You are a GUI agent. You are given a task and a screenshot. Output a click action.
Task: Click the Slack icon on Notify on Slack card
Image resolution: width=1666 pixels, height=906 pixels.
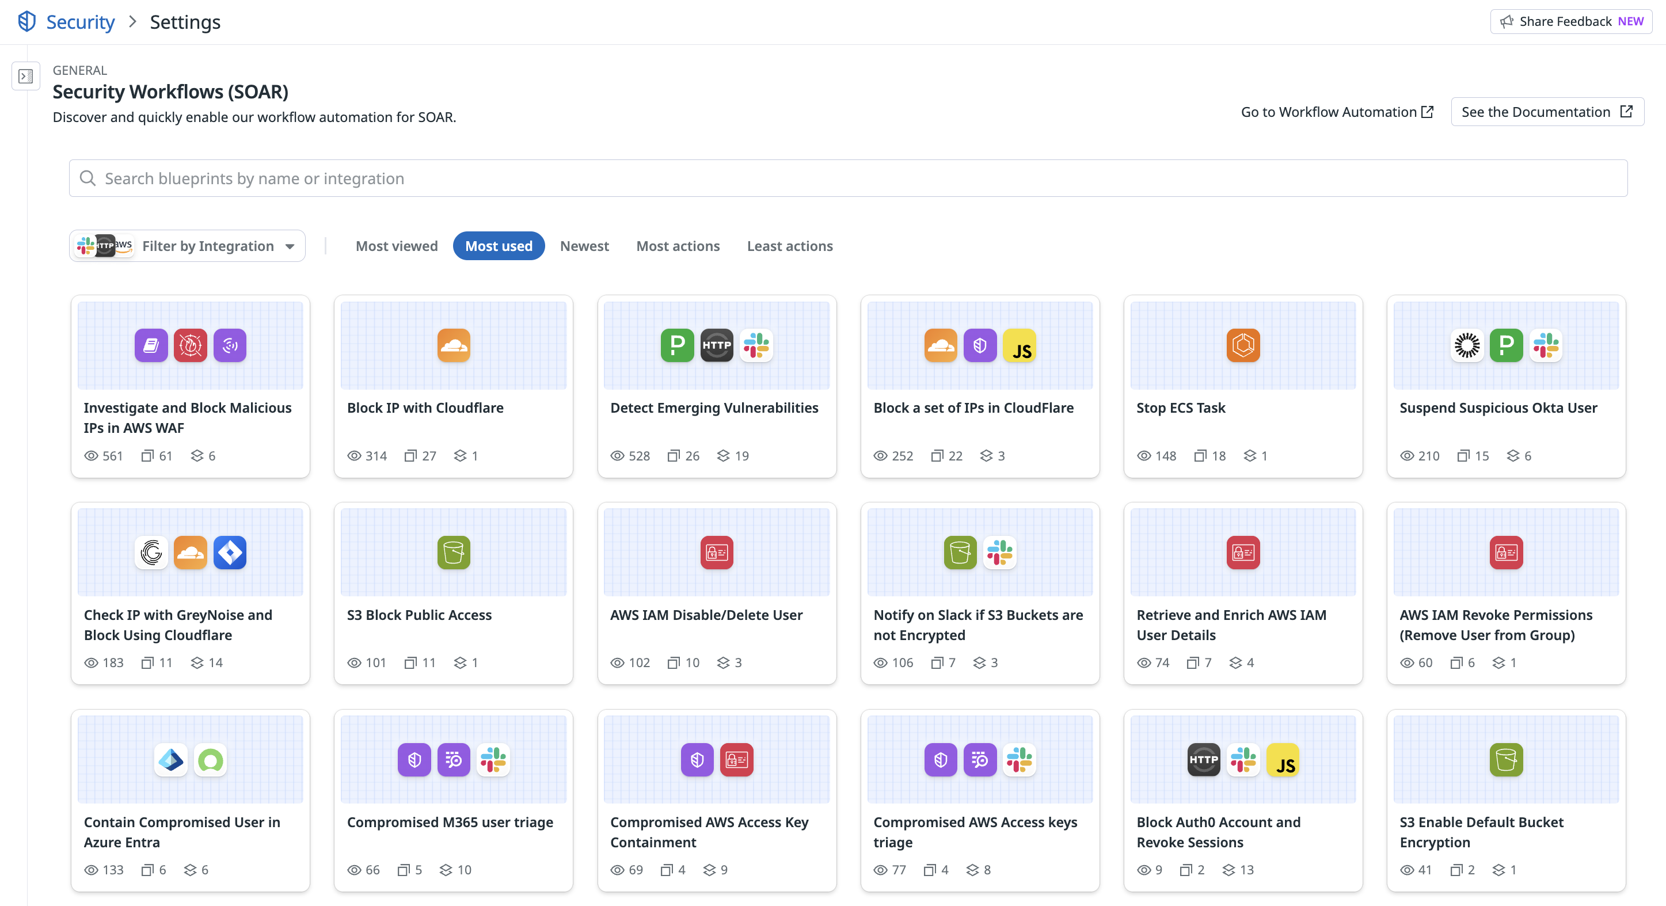[x=1000, y=552]
